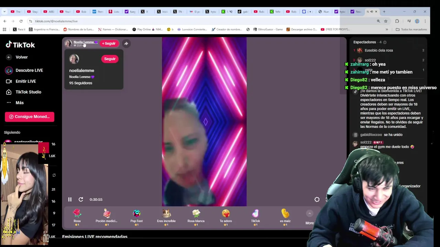
Task: Click Emisiones LIVE recomendadas heading
Action: 95,237
